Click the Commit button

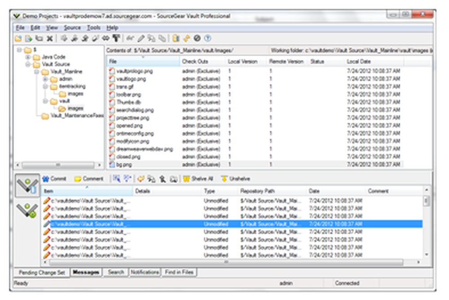click(x=54, y=179)
